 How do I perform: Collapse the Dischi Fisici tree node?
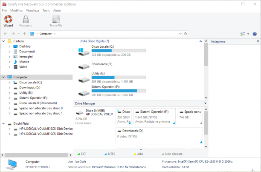tap(3, 123)
